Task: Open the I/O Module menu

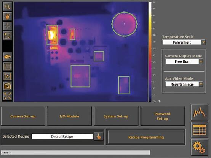Action: tap(69, 116)
